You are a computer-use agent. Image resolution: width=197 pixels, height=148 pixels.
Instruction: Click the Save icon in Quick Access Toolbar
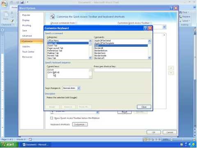[22, 2]
